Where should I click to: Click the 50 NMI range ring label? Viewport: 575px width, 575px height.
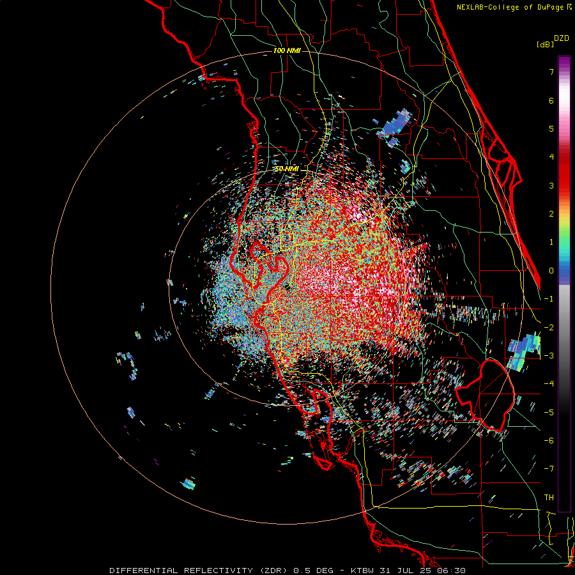coord(287,169)
